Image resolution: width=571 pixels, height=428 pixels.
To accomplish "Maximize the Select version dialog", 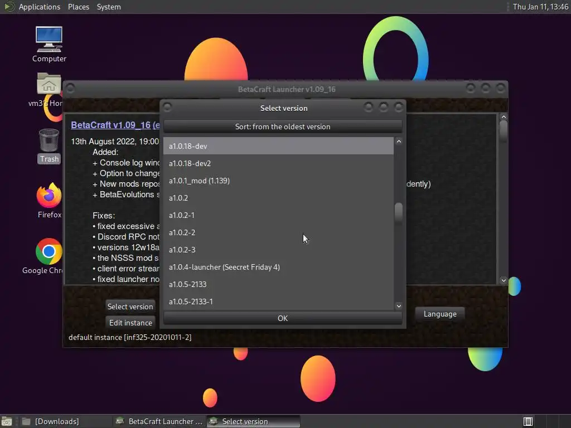I will click(x=384, y=107).
